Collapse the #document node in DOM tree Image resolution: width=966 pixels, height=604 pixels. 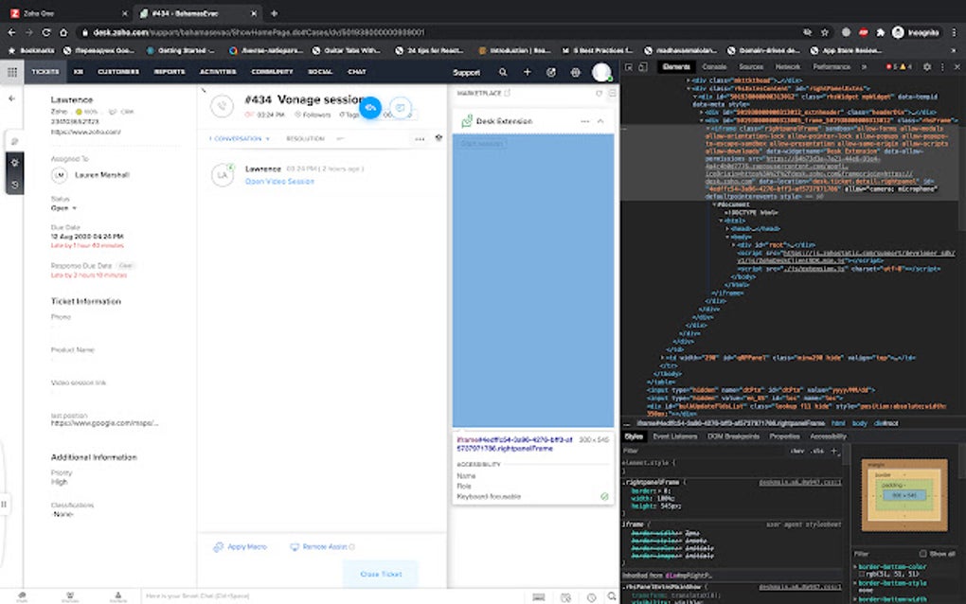pos(715,204)
